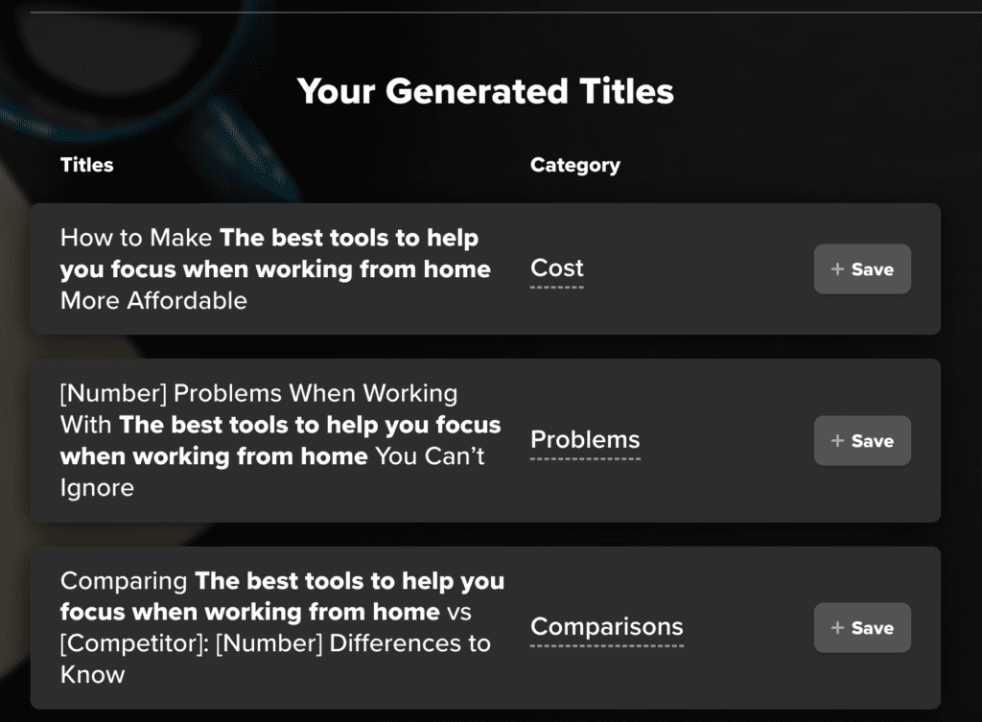
Task: Open the Cost category link
Action: coord(557,268)
